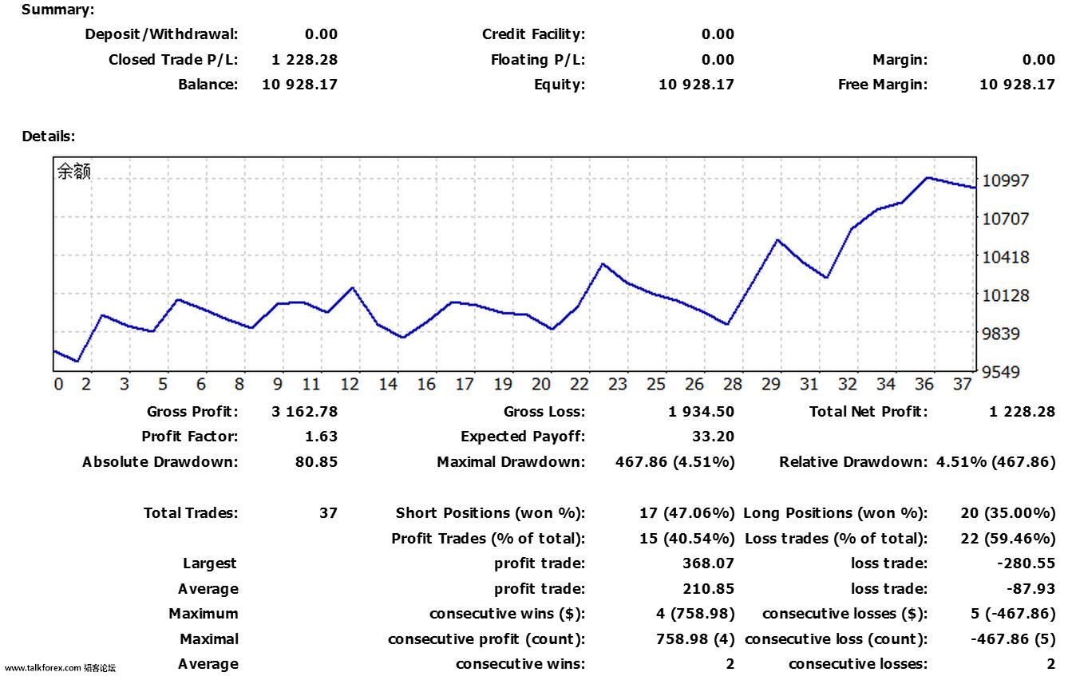
Task: Click the Short Positions value 17 (47.06%)
Action: (686, 513)
